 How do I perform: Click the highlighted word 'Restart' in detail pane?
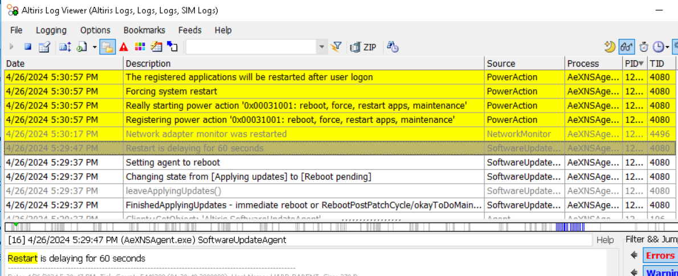pos(22,258)
